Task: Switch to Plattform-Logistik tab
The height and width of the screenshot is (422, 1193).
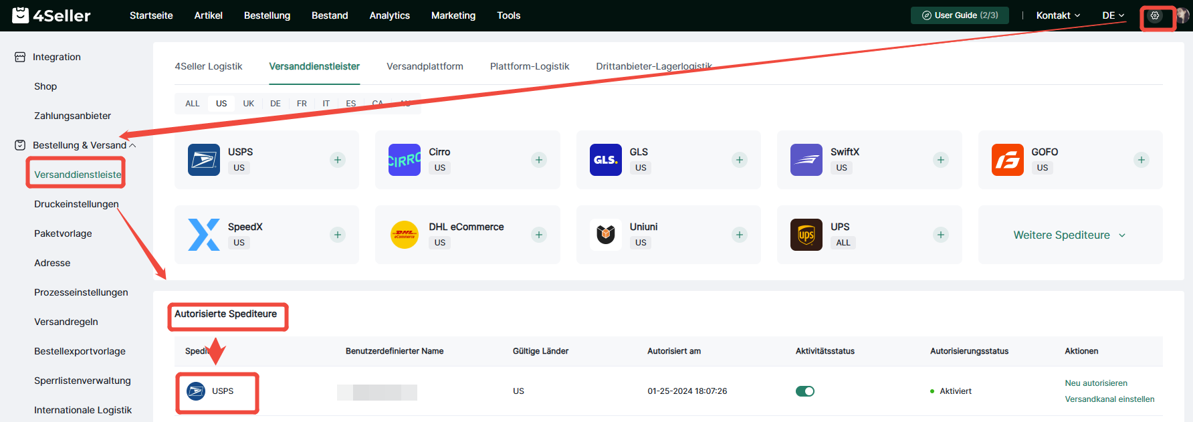Action: (x=530, y=66)
